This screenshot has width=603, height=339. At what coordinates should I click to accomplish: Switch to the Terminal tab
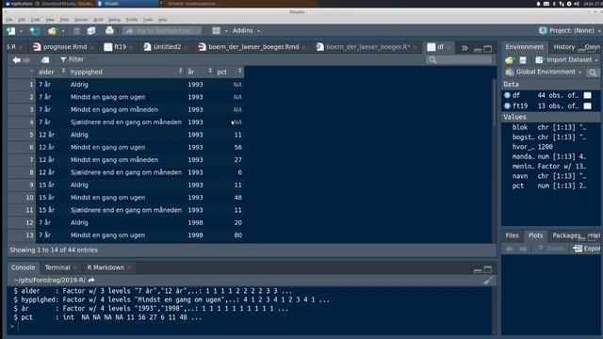pos(57,267)
